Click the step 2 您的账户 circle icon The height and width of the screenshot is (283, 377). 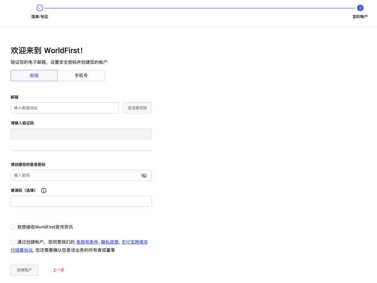coord(360,8)
